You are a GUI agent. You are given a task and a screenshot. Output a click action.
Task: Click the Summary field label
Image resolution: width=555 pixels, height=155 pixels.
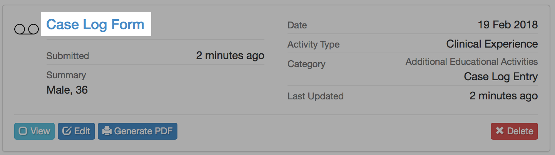click(66, 75)
